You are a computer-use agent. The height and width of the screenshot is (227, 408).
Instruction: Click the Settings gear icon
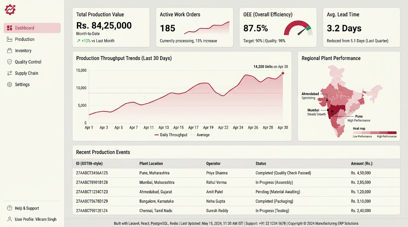(10, 85)
